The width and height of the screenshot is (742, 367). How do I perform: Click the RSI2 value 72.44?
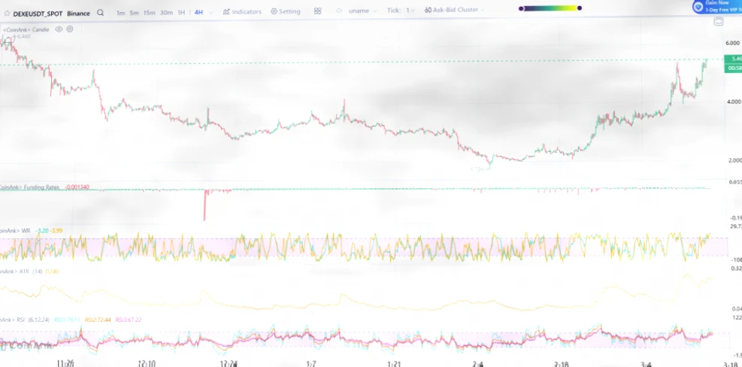[x=98, y=320]
